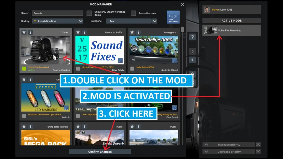Enable Show only Steam Workshop items checkbox
283x159 pixels.
(x=89, y=13)
